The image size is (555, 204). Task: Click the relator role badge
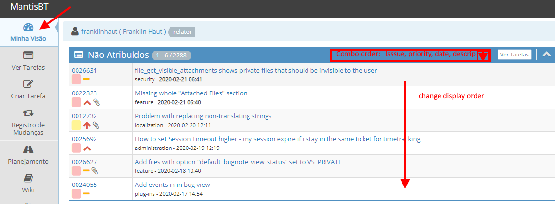(x=183, y=32)
